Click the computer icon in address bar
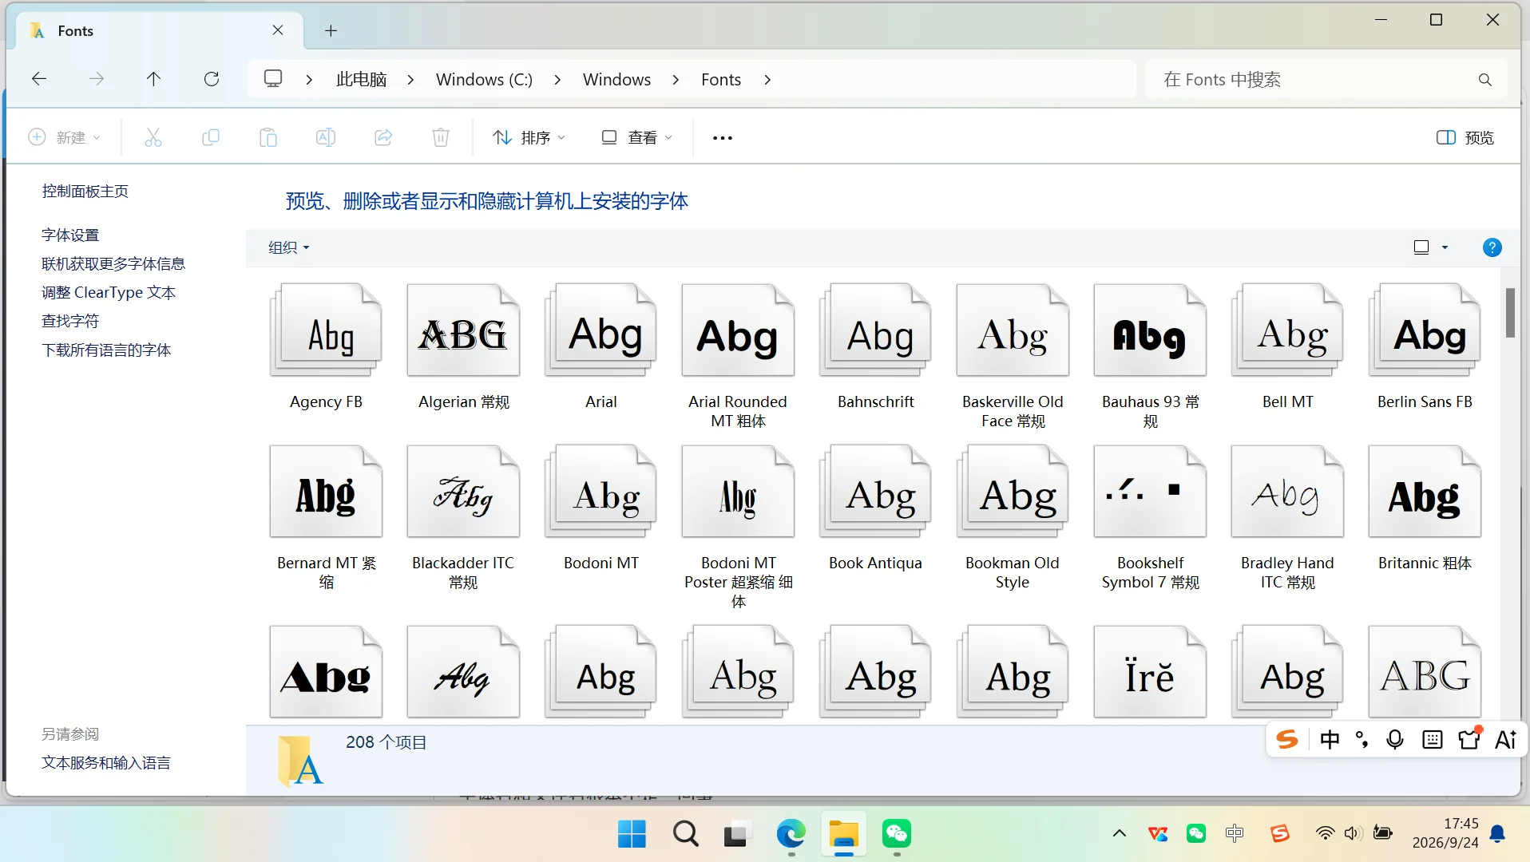 coord(273,79)
